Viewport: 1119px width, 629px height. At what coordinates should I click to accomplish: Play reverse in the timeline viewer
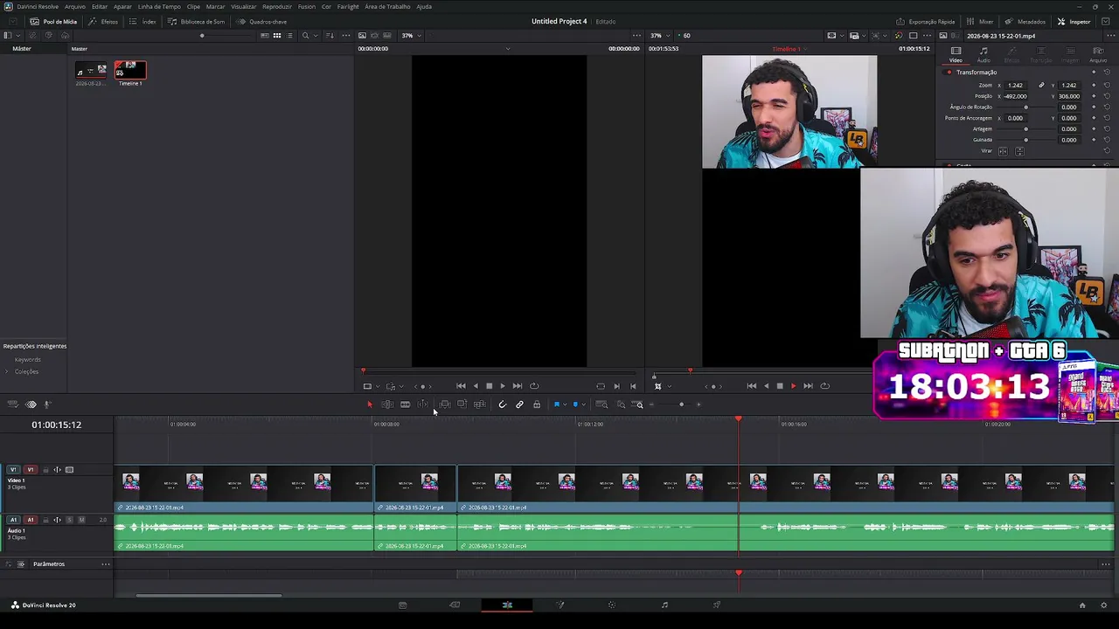766,386
